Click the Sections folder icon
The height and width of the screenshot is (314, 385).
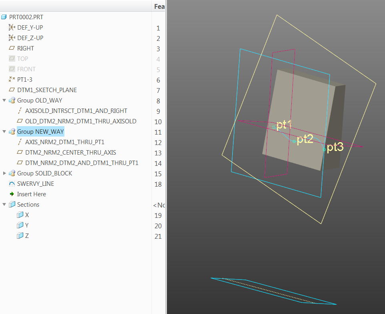[12, 204]
